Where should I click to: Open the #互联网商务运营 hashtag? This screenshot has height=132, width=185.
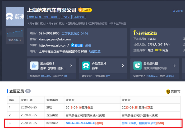click(97, 24)
